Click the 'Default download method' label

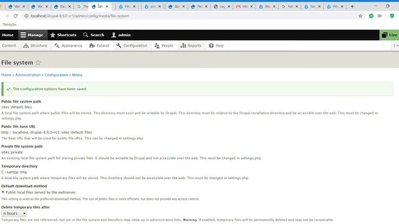(24, 186)
